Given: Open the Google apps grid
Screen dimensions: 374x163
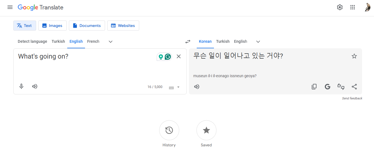Looking at the screenshot, I should (x=353, y=7).
